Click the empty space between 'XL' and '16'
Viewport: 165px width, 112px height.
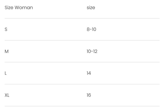(46, 95)
